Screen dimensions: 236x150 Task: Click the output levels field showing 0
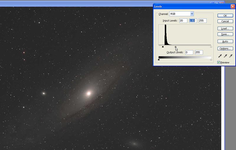(x=189, y=52)
